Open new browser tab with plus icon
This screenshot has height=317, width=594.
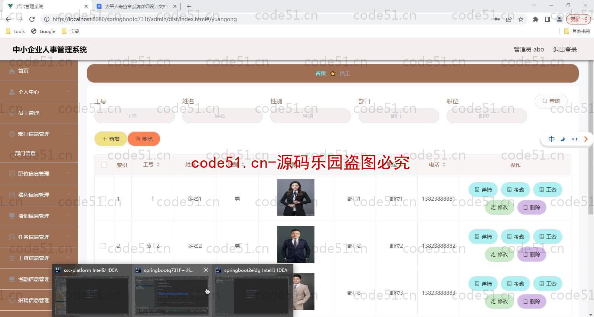(x=189, y=6)
